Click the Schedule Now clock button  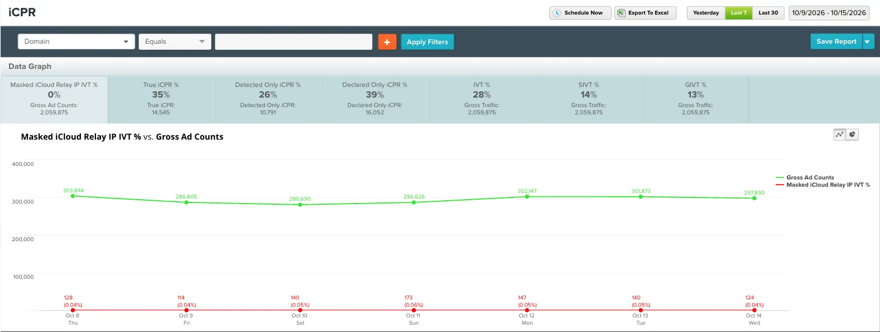tap(580, 13)
